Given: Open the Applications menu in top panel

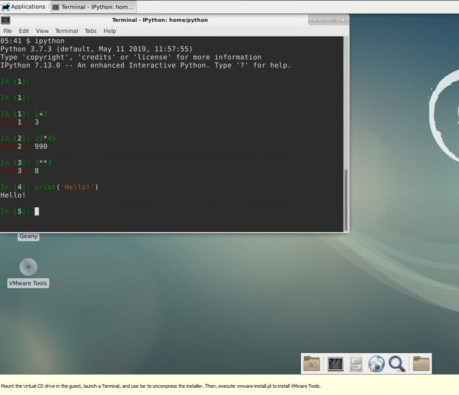Looking at the screenshot, I should coord(24,7).
